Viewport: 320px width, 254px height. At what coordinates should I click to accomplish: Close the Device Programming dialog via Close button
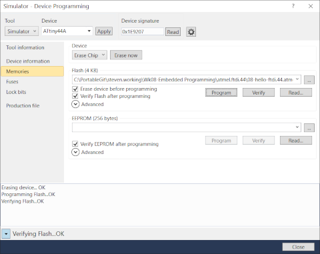pos(299,247)
